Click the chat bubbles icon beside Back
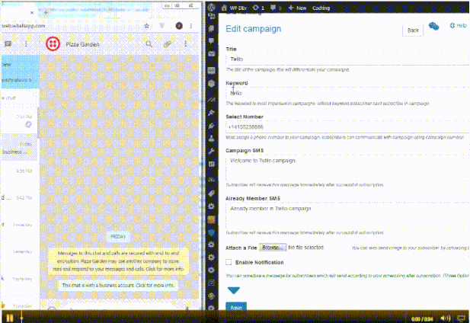The image size is (470, 323). point(434,27)
